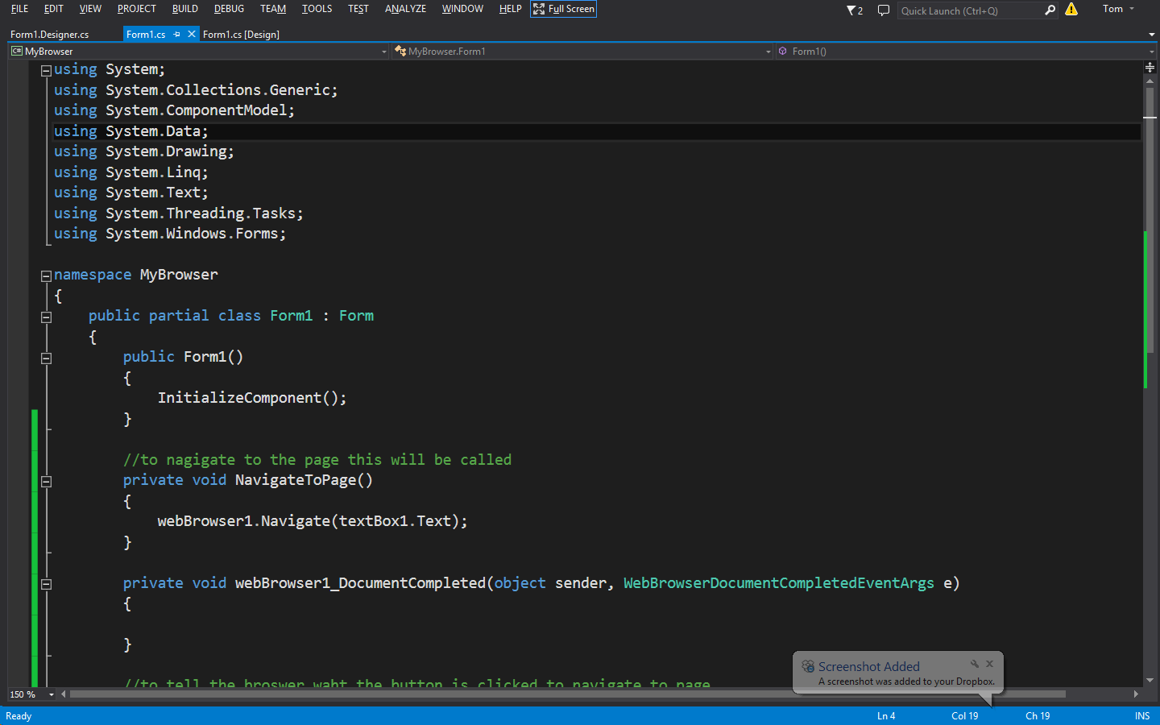The height and width of the screenshot is (725, 1160).
Task: Collapse the NavigateToPage method
Action: point(46,482)
